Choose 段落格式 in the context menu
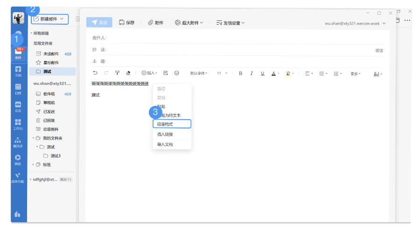419x230 pixels. click(171, 124)
